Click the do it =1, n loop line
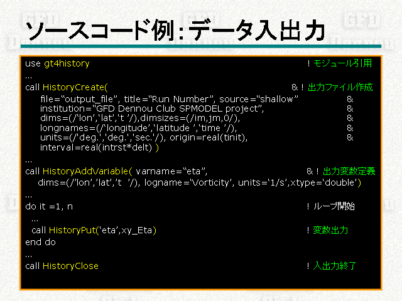This screenshot has height=301, width=402. tap(49, 206)
